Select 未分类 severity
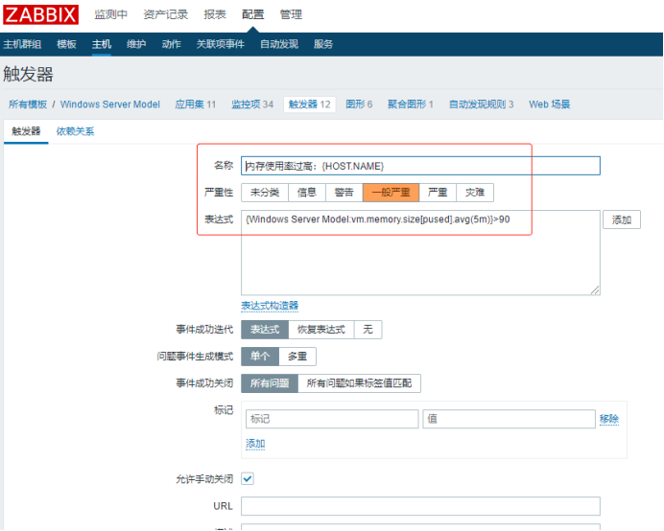The width and height of the screenshot is (664, 531). click(x=265, y=193)
